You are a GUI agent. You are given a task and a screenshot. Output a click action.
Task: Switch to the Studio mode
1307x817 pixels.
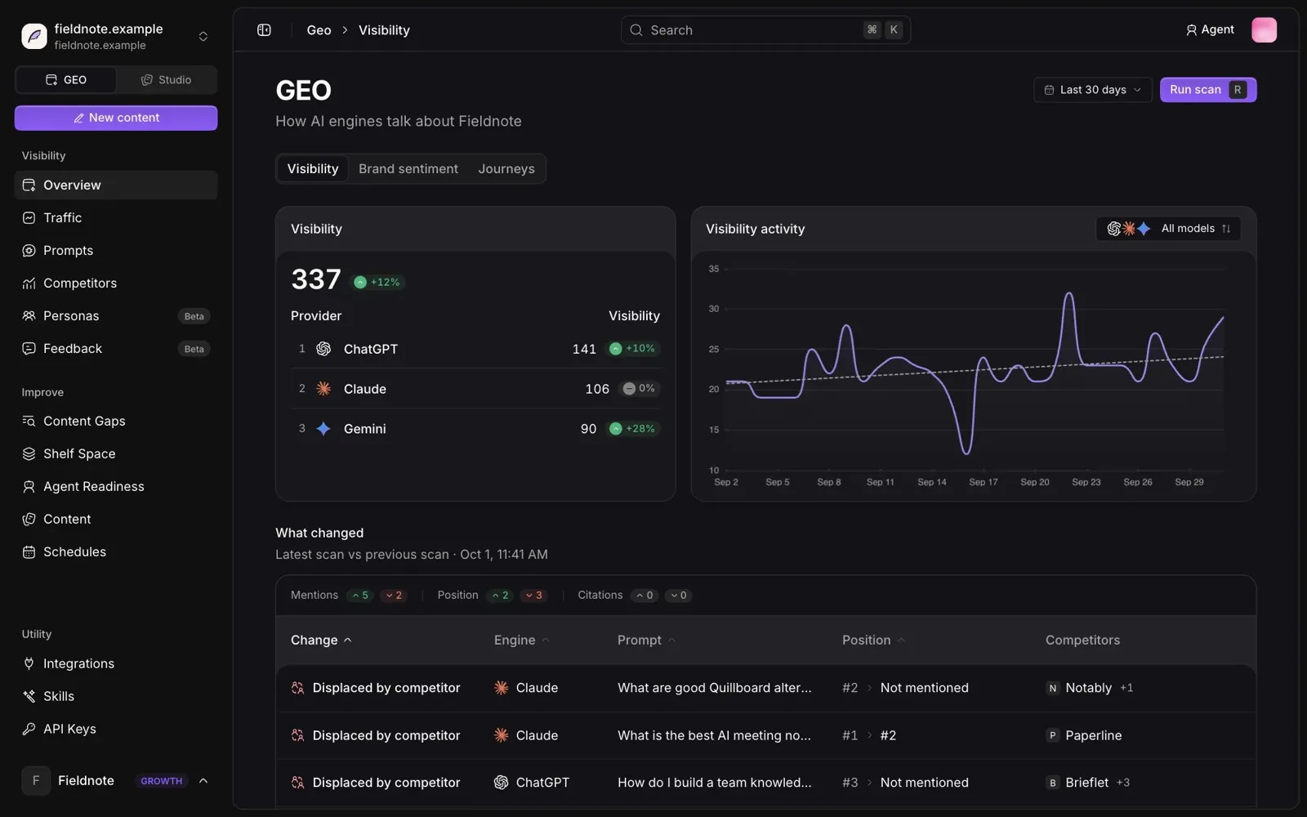[166, 80]
